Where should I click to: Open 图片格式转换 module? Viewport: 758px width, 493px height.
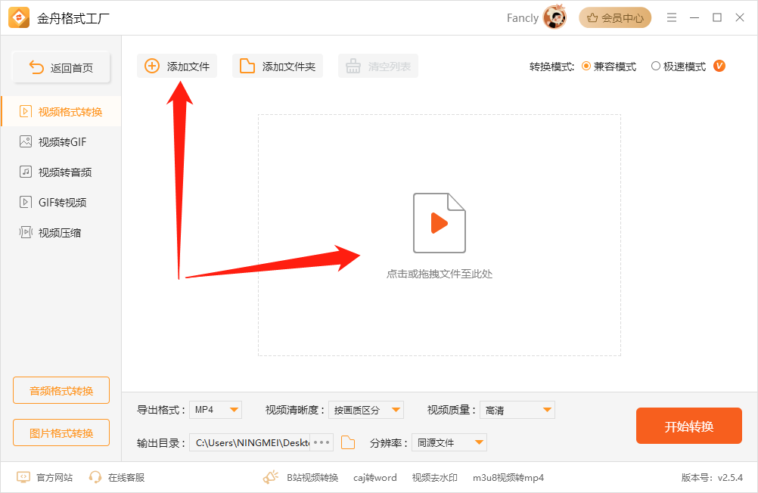pyautogui.click(x=61, y=433)
